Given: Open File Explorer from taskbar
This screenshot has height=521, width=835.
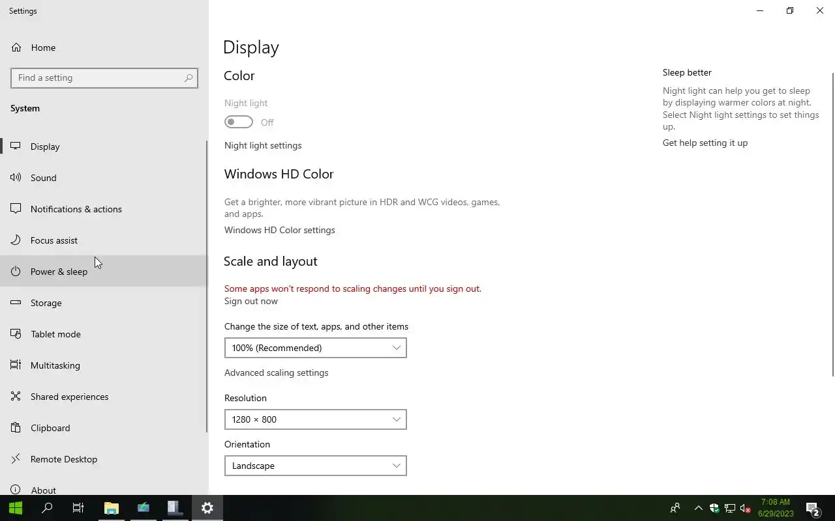Looking at the screenshot, I should [112, 508].
